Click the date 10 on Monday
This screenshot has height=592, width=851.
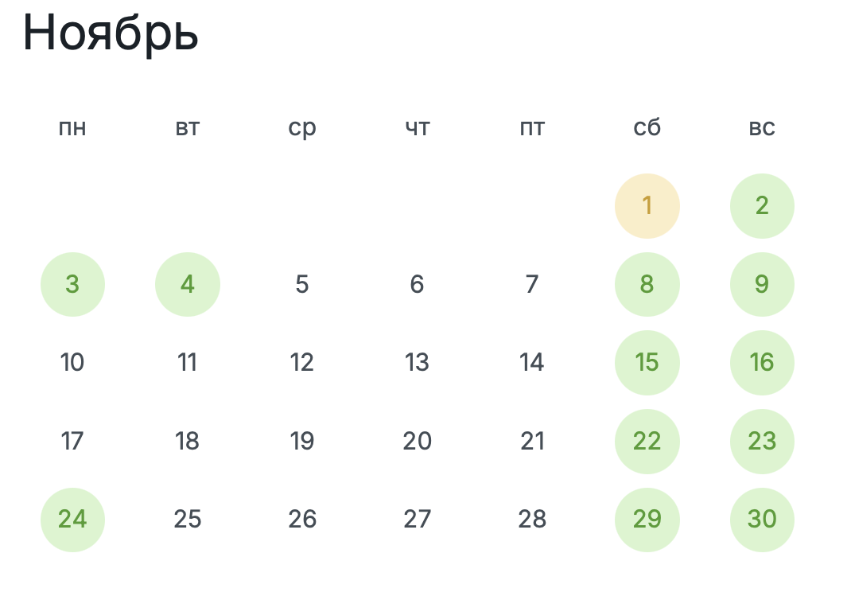point(72,363)
